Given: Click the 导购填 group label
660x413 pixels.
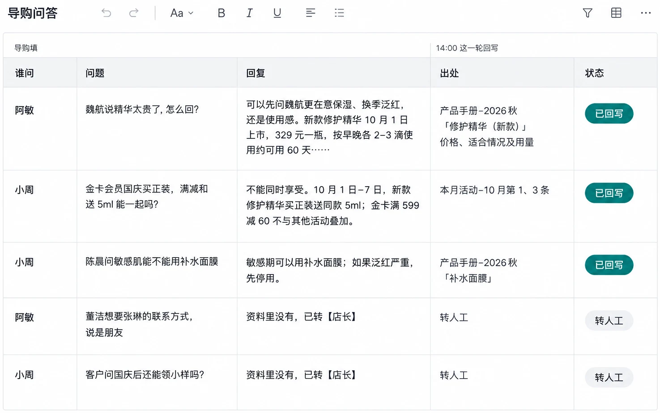Looking at the screenshot, I should [x=26, y=48].
